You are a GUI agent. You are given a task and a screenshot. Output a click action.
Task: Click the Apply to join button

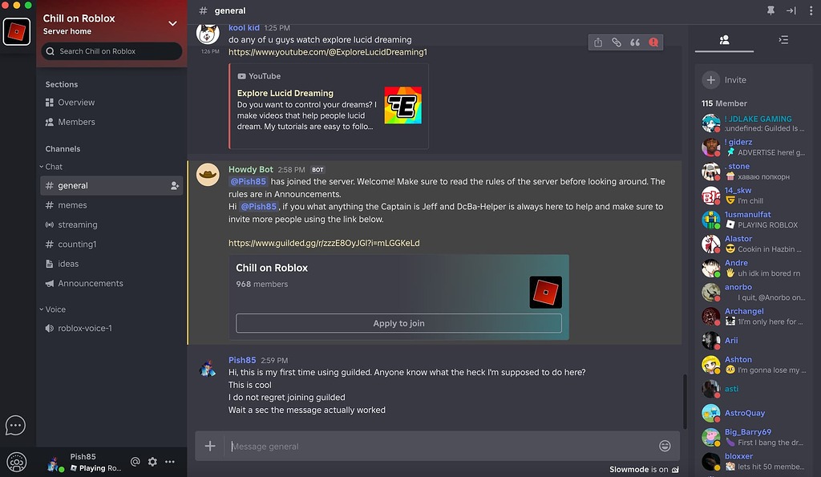pyautogui.click(x=398, y=323)
